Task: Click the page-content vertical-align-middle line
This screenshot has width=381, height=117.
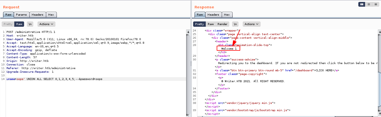Action: tap(252, 38)
